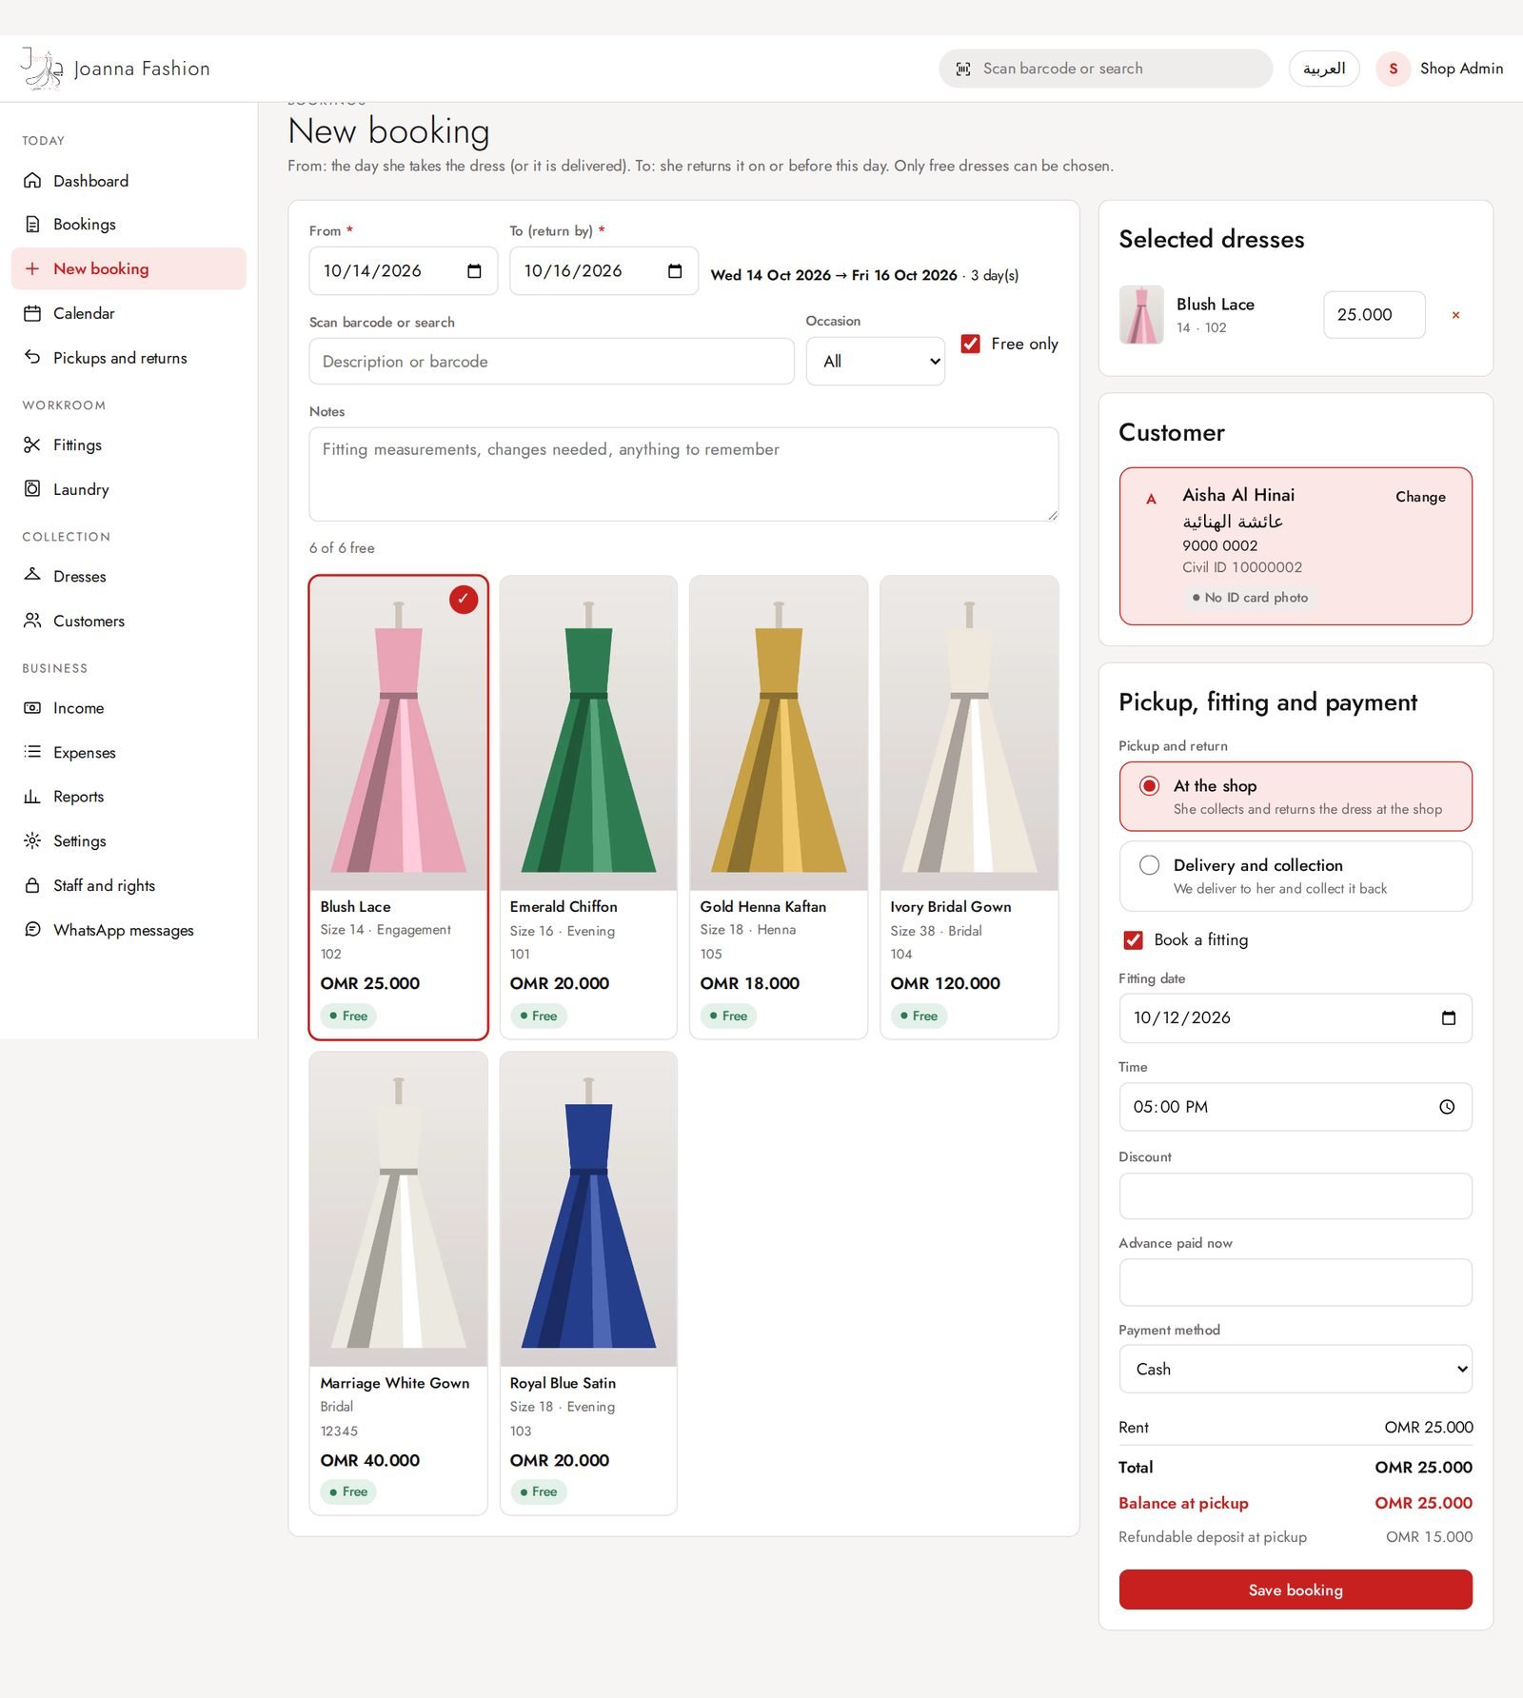Select the Emerald Chiffon dress card
Image resolution: width=1523 pixels, height=1698 pixels.
pos(588,807)
